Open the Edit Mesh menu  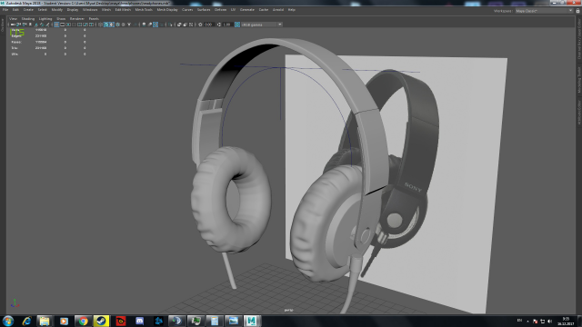click(x=123, y=10)
